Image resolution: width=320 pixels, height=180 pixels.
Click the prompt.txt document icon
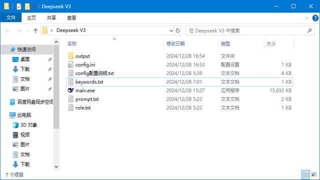[71, 99]
